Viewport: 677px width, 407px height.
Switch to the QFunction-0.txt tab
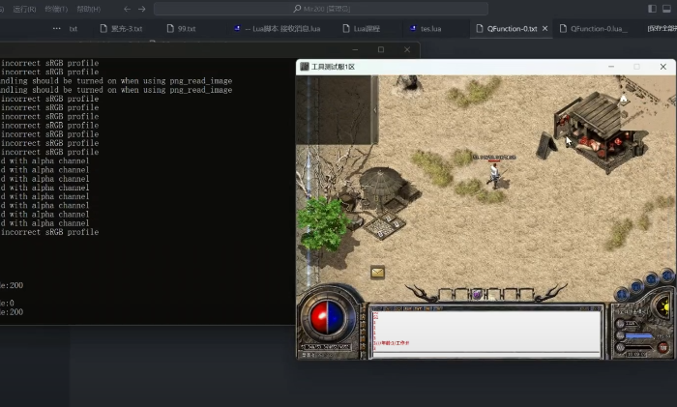507,29
